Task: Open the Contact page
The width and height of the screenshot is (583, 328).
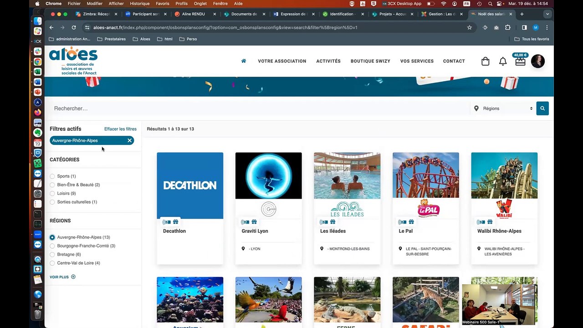Action: (x=454, y=61)
